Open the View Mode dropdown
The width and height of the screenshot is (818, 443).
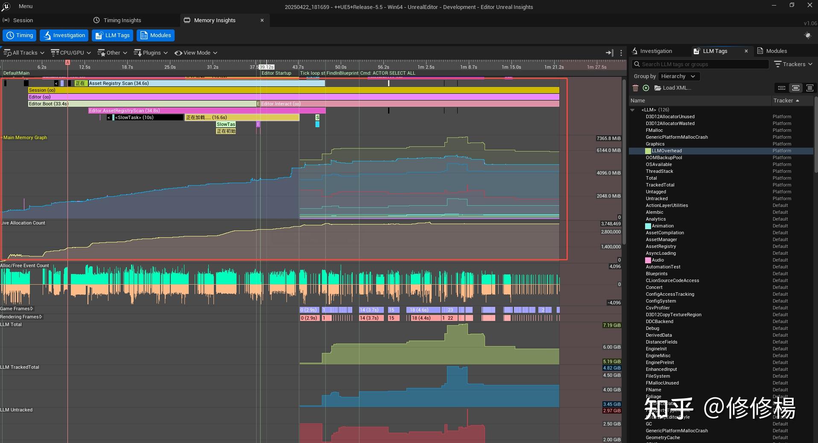coord(196,52)
